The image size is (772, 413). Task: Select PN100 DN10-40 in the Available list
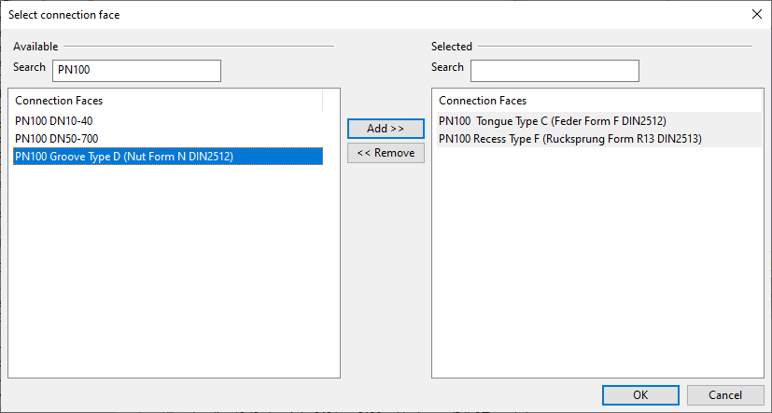point(53,120)
